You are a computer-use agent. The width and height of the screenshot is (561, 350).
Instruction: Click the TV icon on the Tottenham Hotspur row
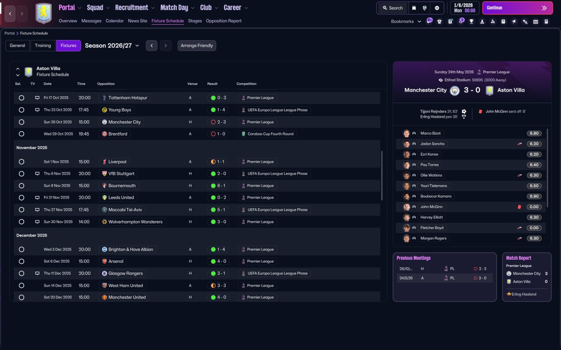pos(37,98)
